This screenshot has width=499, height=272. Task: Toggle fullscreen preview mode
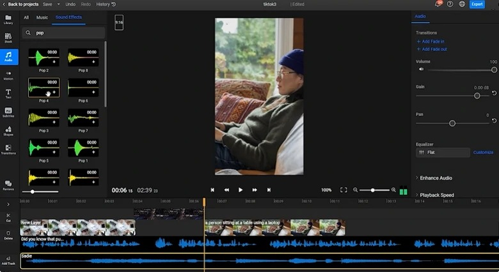pyautogui.click(x=344, y=190)
